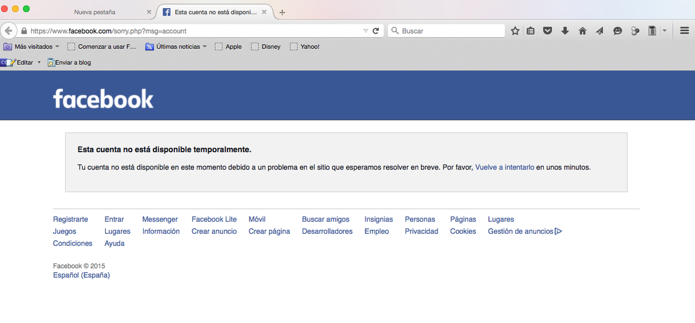Show bookmarks list icon next to star

point(531,31)
